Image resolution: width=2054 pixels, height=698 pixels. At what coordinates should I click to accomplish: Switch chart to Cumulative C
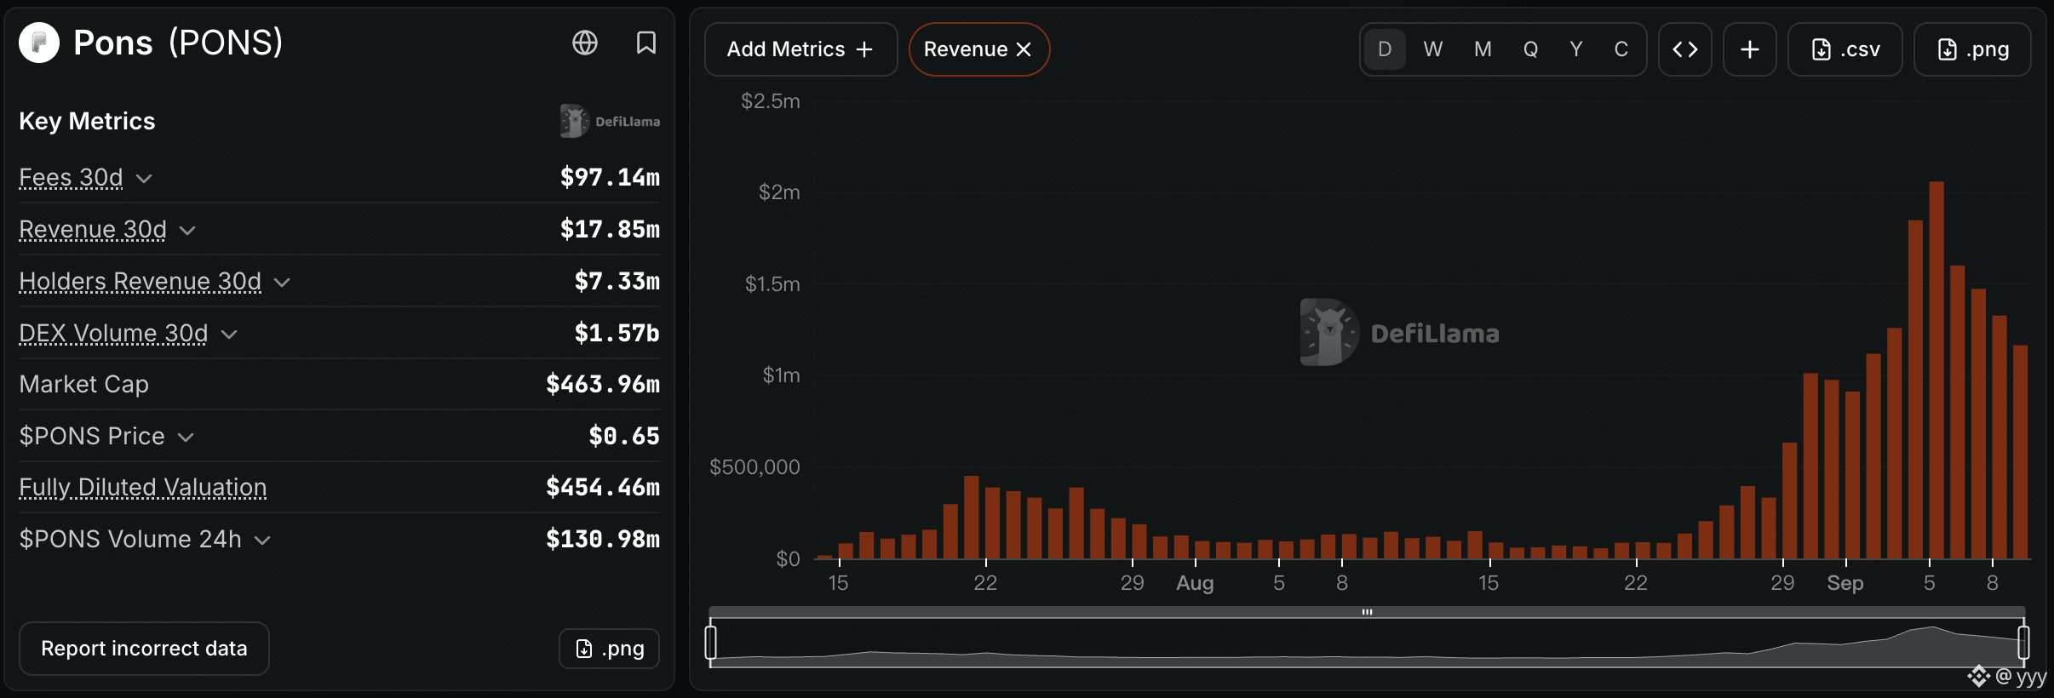point(1621,49)
